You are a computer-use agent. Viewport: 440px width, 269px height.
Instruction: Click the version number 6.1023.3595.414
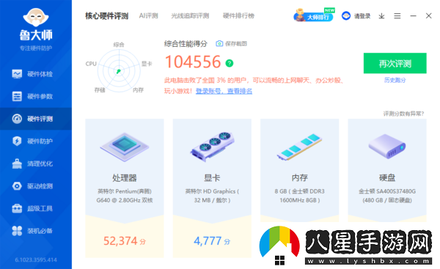[36, 260]
